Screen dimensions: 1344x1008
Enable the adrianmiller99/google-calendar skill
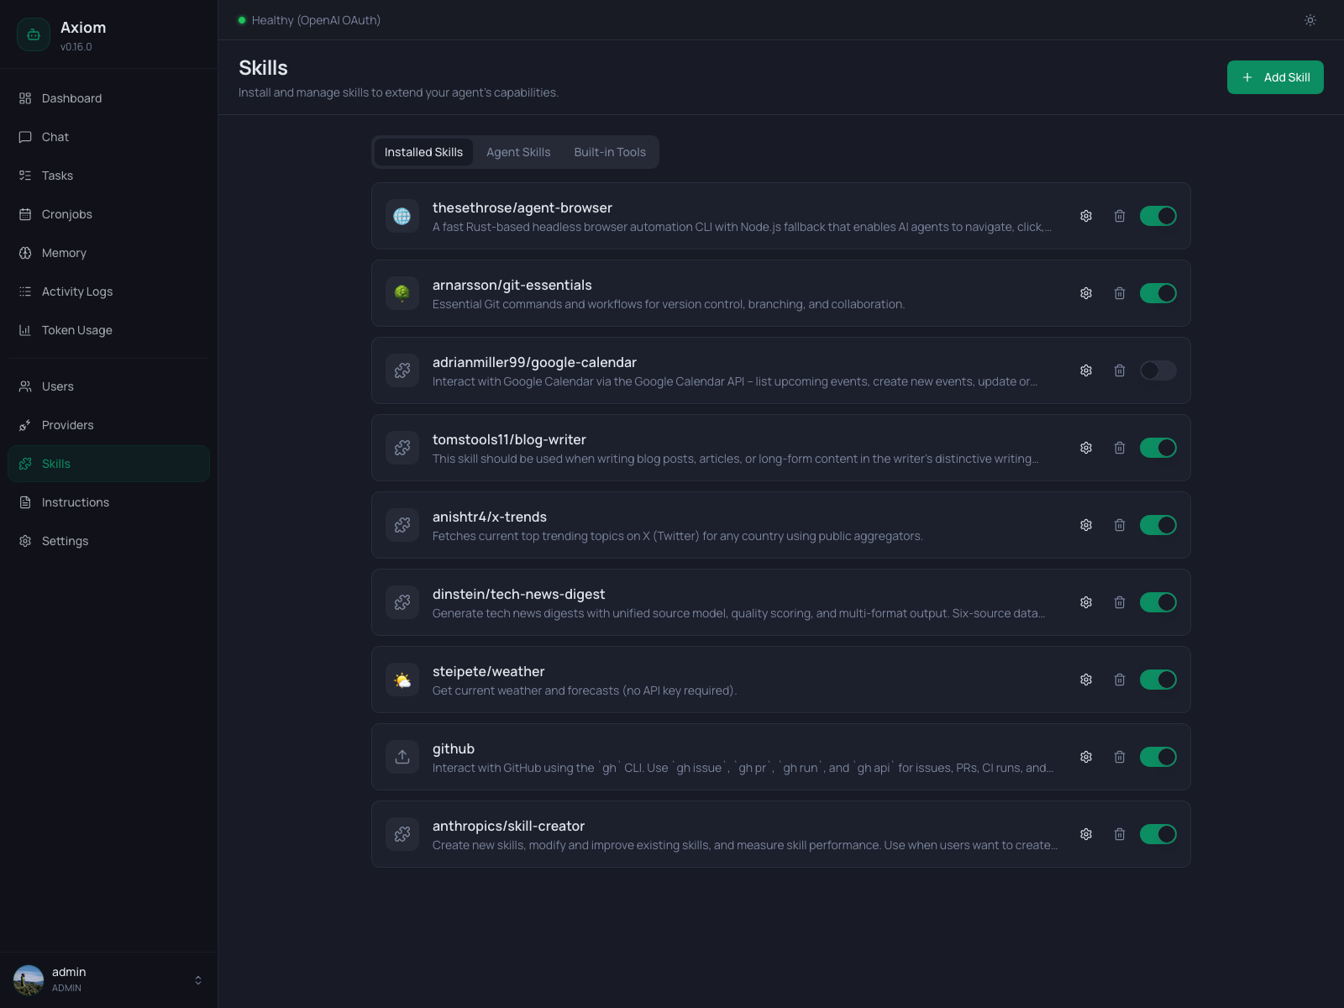pyautogui.click(x=1158, y=370)
